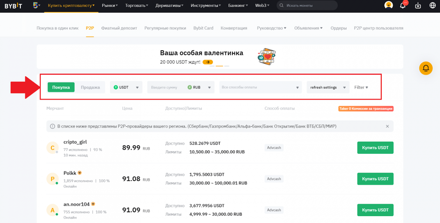Switch to Продажа mode
440x223 pixels.
[x=90, y=87]
